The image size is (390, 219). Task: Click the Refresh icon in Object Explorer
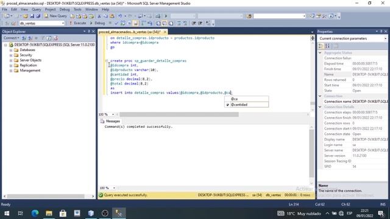(49, 38)
